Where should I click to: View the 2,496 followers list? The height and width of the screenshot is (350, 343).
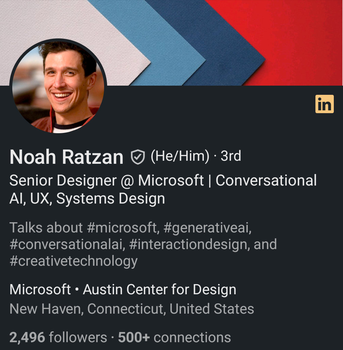point(58,337)
